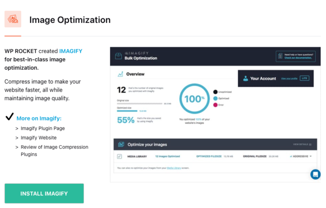Click the Check our documentation link
The width and height of the screenshot is (326, 208).
click(x=299, y=58)
